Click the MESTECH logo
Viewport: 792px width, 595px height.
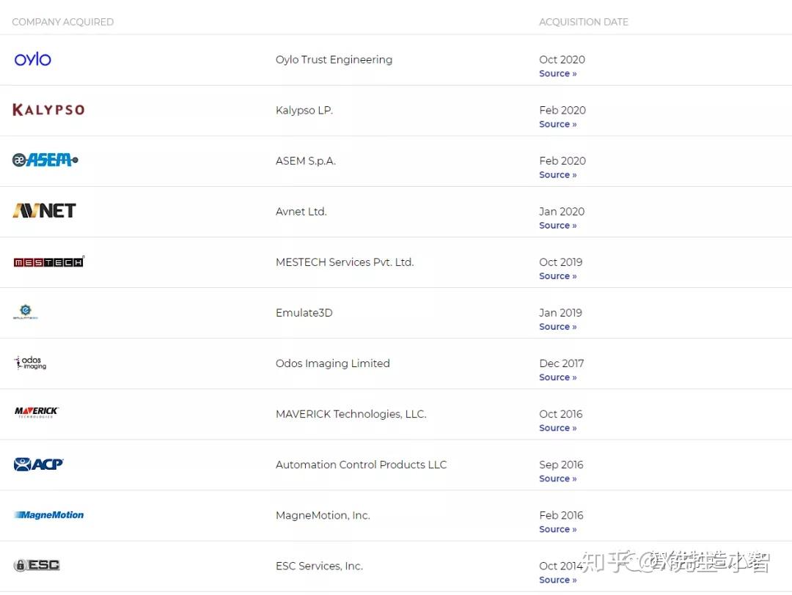48,262
